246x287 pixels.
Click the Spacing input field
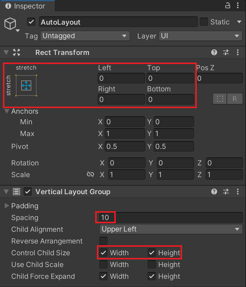tap(105, 217)
